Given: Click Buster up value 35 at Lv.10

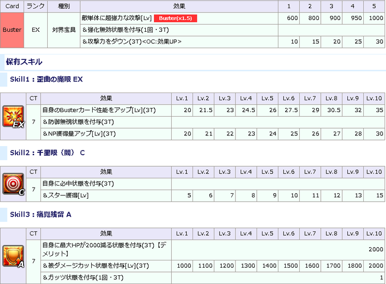Looking at the screenshot, I should (x=379, y=110).
